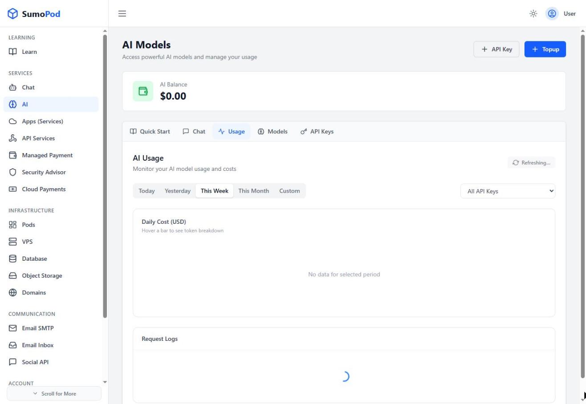Screen dimensions: 586x404
Task: Click the VPS server icon
Action: (13, 242)
